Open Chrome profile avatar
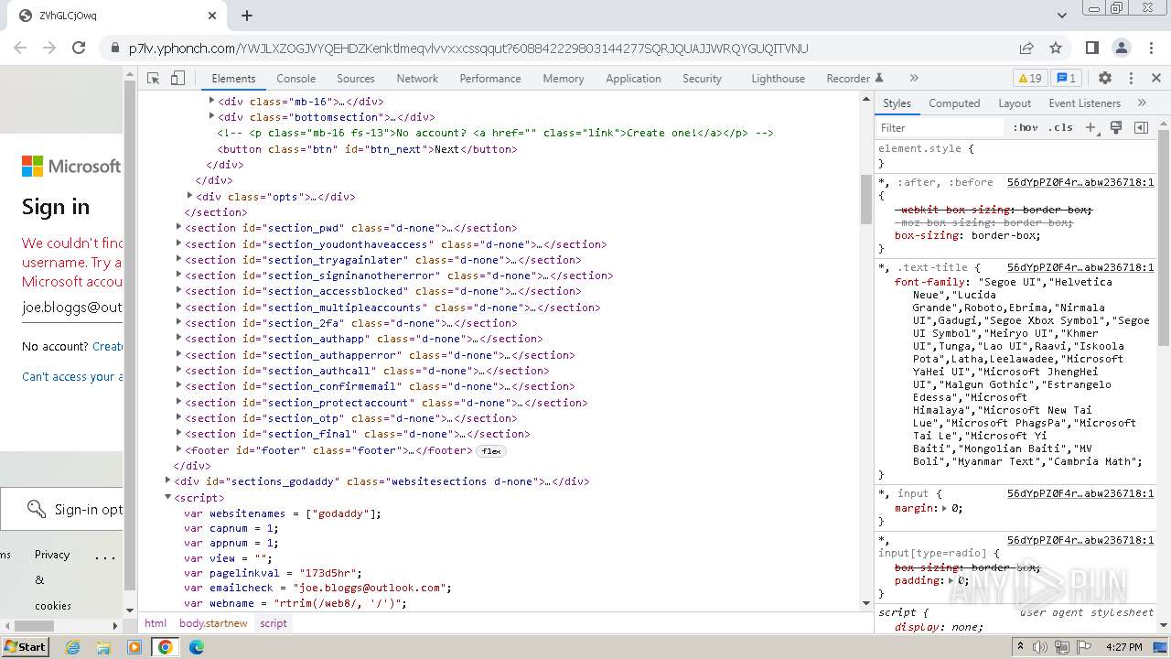 point(1122,48)
